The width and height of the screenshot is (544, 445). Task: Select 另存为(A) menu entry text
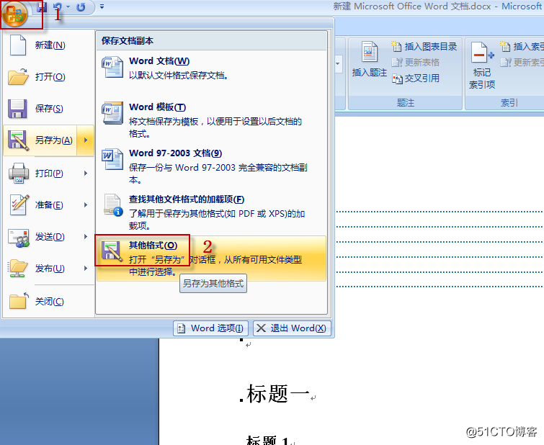54,140
